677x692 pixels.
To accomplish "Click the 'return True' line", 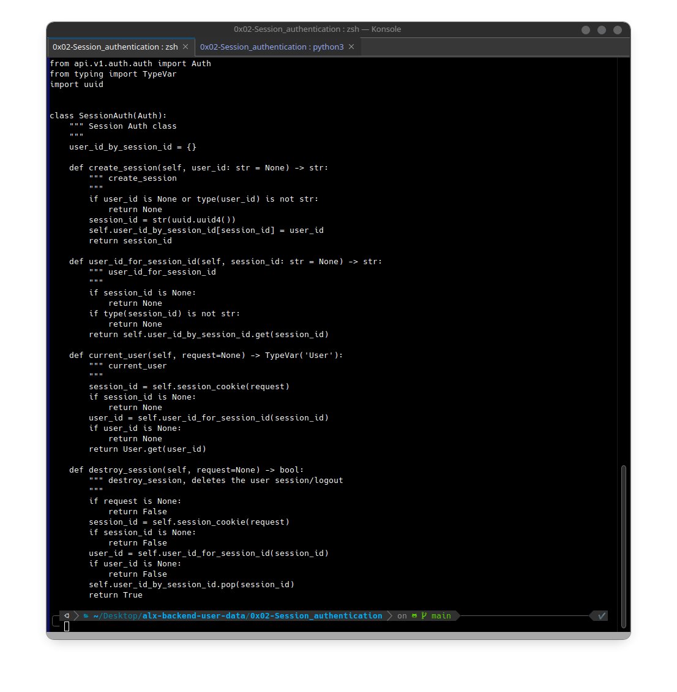I will tap(116, 595).
